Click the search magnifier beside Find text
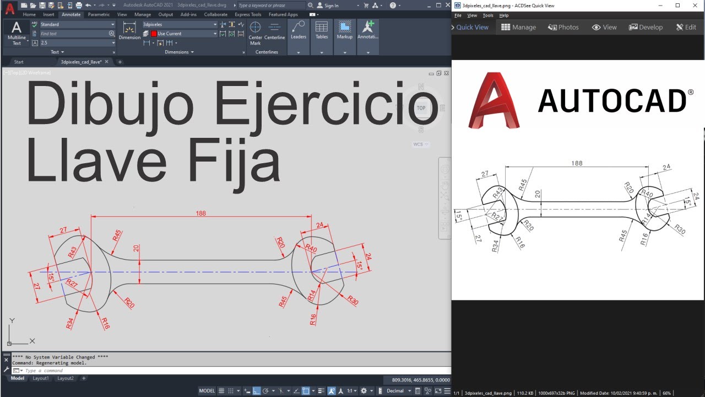 112,34
